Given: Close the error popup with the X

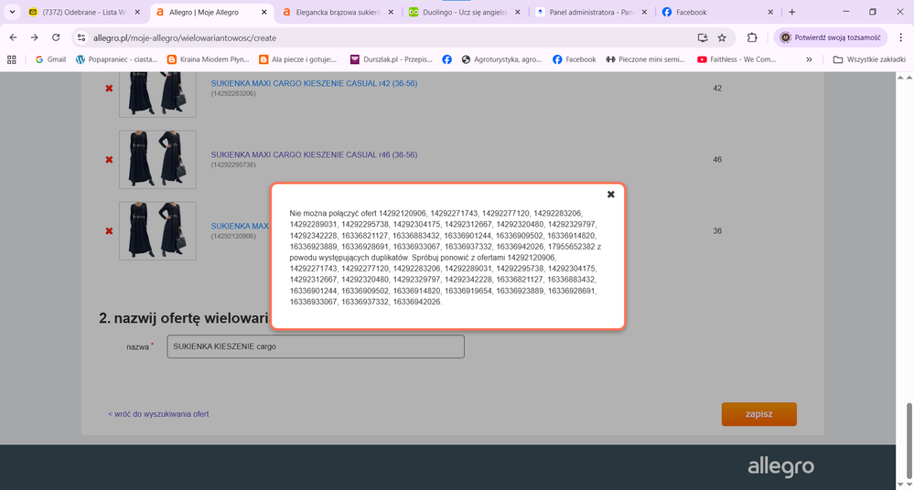Looking at the screenshot, I should point(611,195).
